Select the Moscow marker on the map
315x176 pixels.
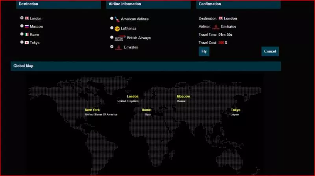[183, 97]
